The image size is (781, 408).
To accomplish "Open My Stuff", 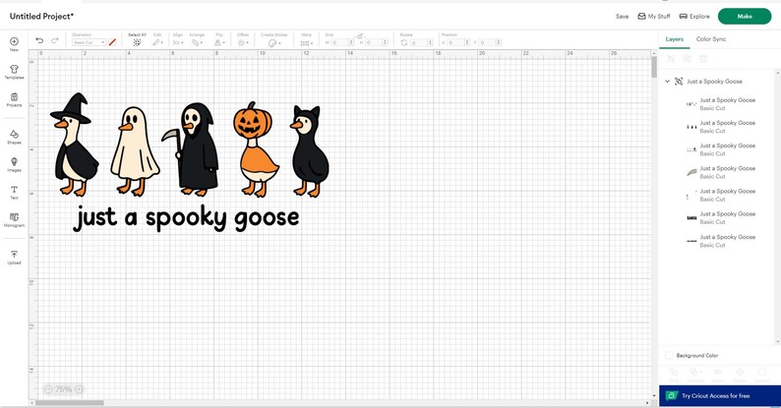I will click(654, 17).
